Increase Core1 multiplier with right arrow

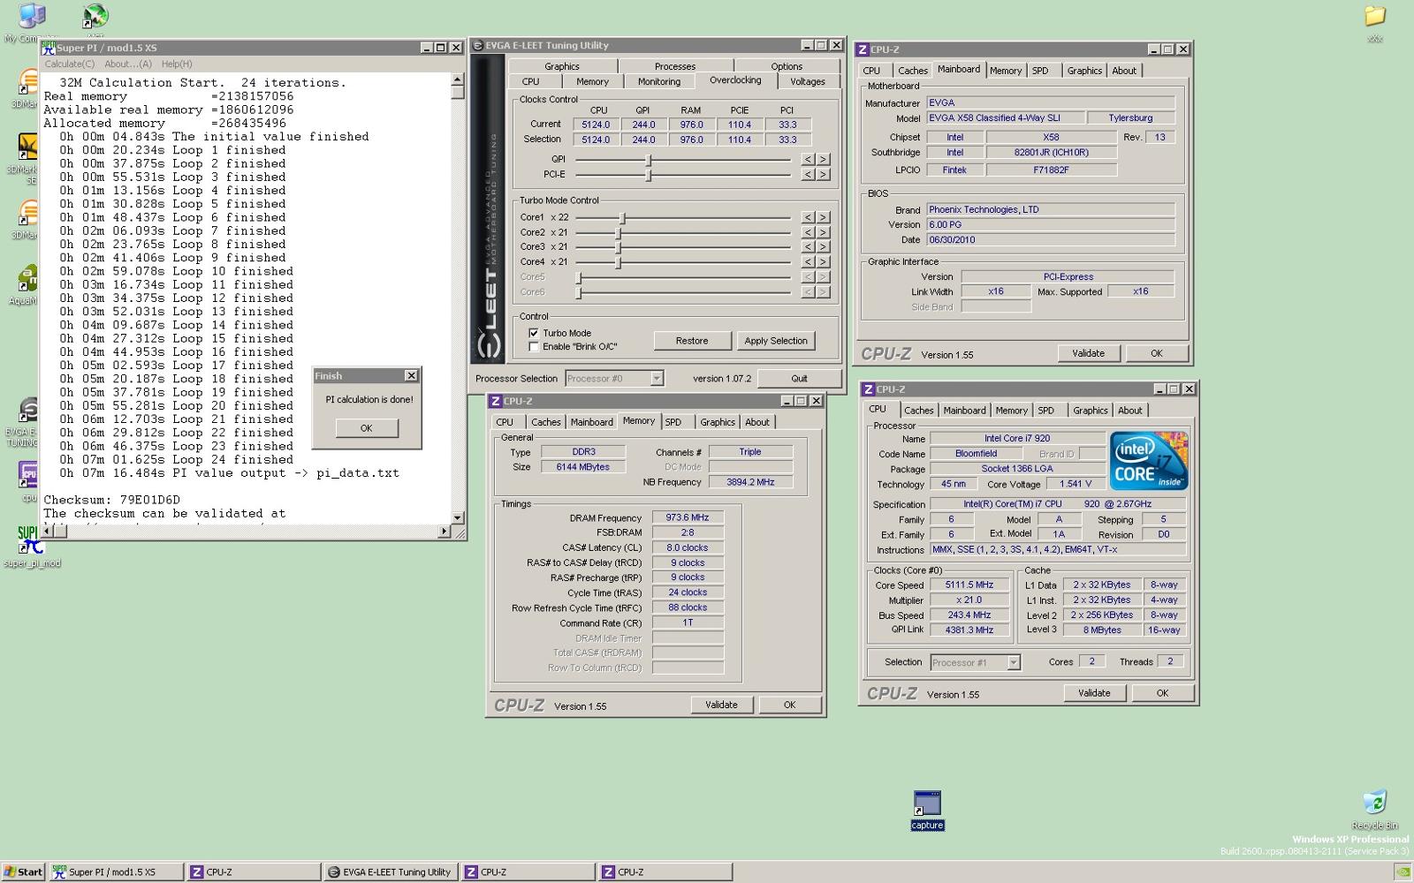click(823, 217)
